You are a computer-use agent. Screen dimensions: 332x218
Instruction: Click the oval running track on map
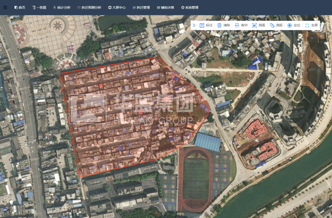[x=195, y=179]
